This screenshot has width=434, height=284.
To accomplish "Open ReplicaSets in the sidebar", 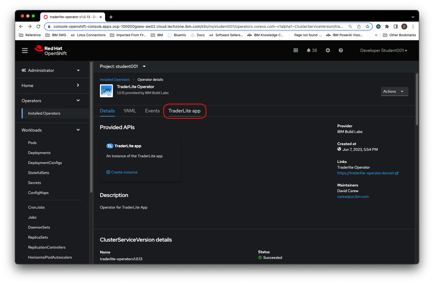I will [x=38, y=237].
